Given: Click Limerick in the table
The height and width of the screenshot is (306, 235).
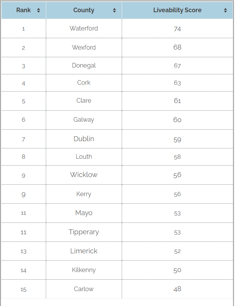Looking at the screenshot, I should click(84, 251).
